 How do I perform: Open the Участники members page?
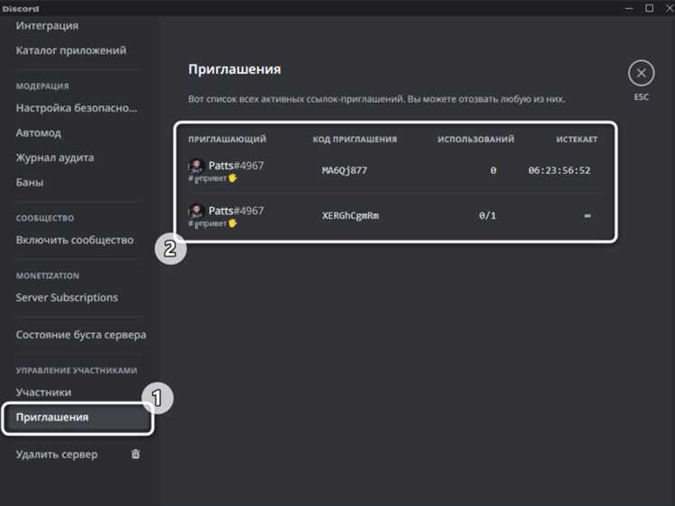click(x=43, y=393)
